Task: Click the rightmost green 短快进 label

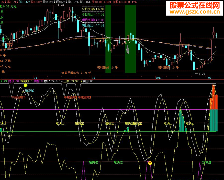Action: coord(207,162)
